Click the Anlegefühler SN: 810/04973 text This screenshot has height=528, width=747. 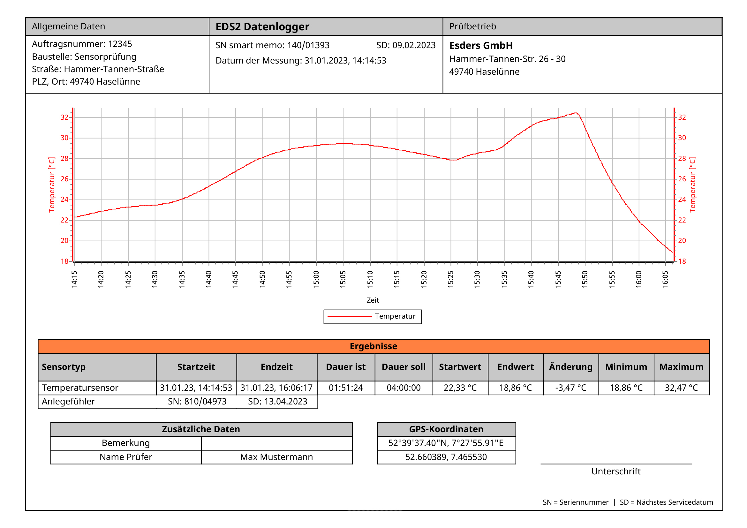tap(197, 402)
